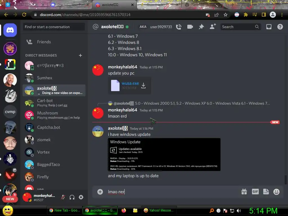Click the wusa.exe file link
The image size is (288, 216).
(x=130, y=83)
